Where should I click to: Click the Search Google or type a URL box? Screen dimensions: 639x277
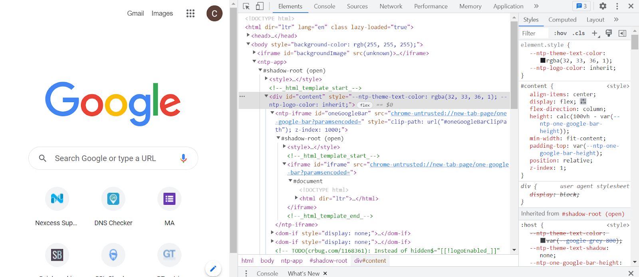pos(113,158)
